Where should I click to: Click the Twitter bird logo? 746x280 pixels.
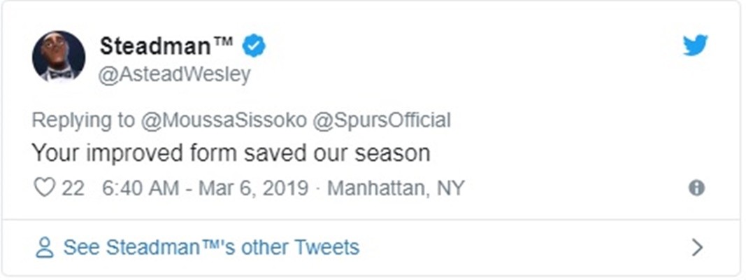[695, 46]
